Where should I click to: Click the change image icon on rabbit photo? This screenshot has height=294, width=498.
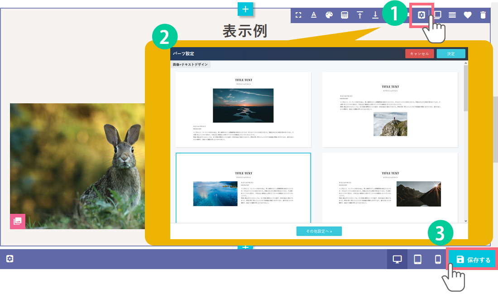coord(18,221)
